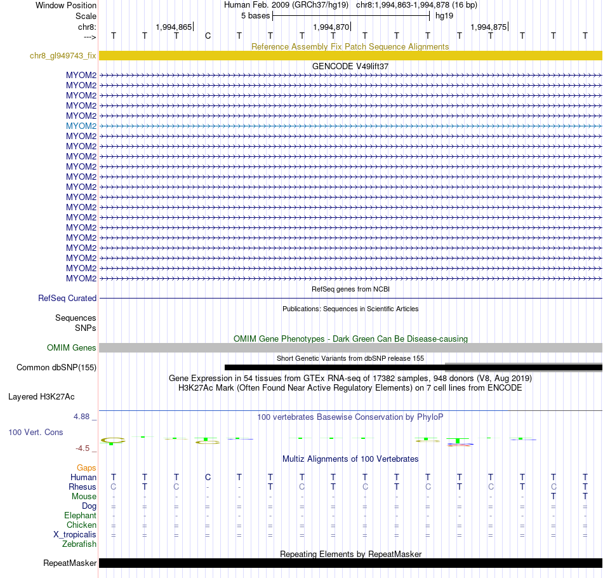
Task: Click the hg19 label beside the scale bar
Action: [x=444, y=16]
